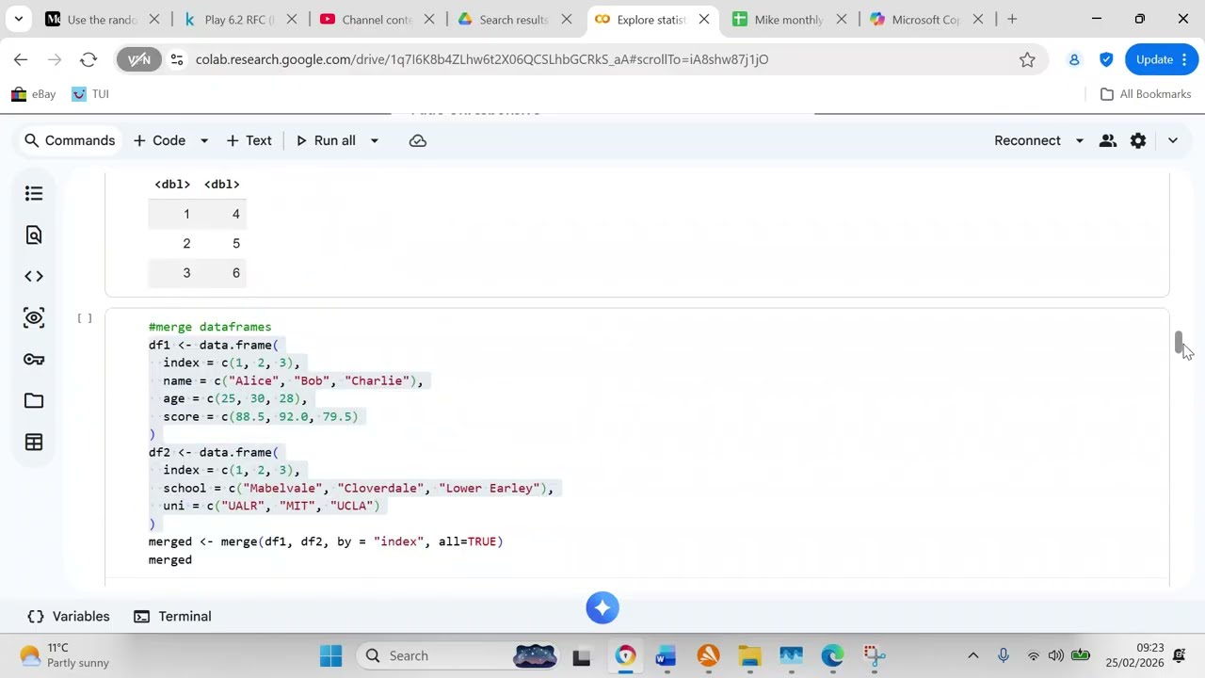1205x678 pixels.
Task: Toggle the VPN badge in address bar
Action: click(x=139, y=59)
